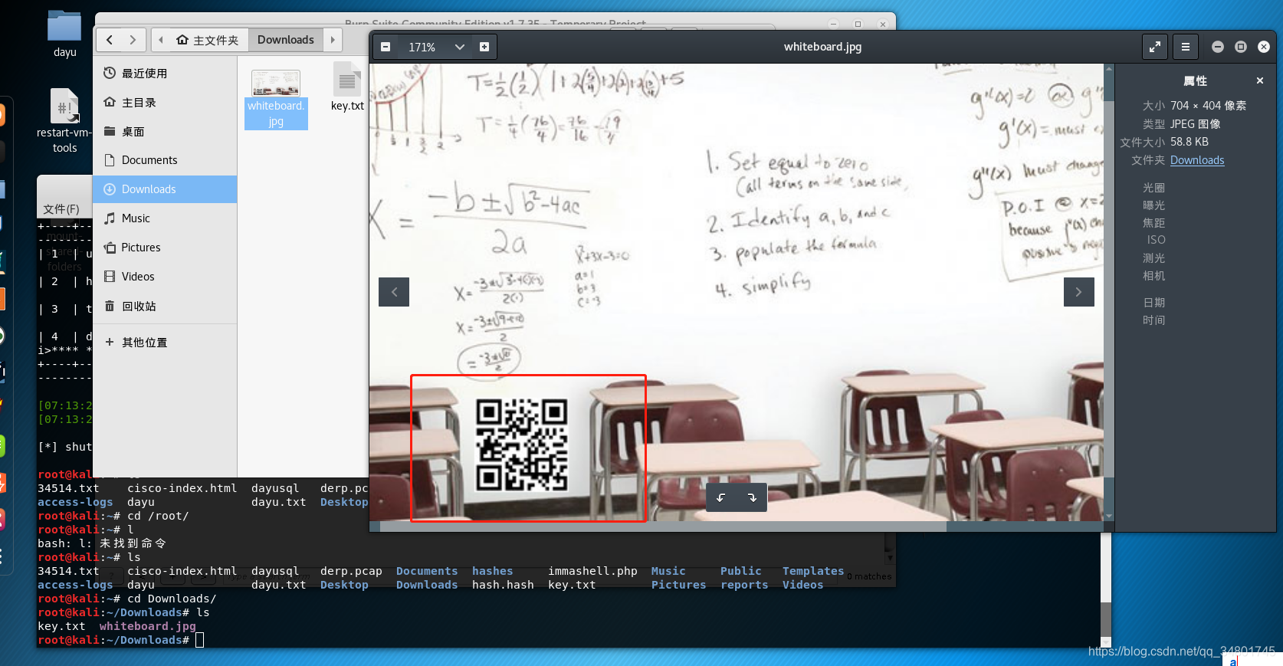Click 'reports' directory in terminal listing

tap(744, 585)
